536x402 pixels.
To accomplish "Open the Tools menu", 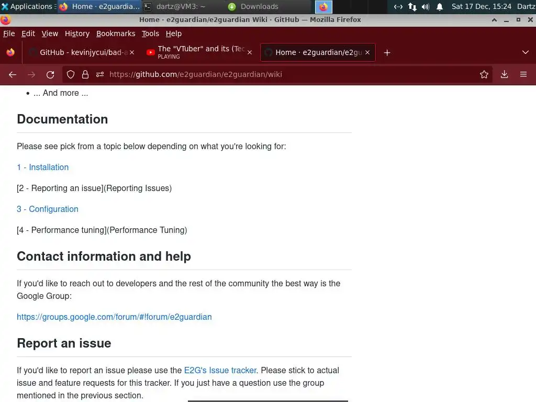I will (x=150, y=33).
